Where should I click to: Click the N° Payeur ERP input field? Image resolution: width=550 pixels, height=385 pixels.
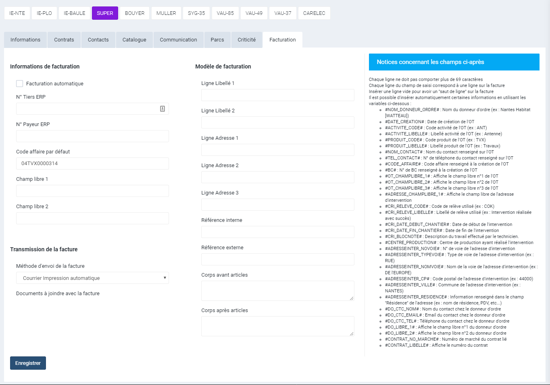click(92, 136)
